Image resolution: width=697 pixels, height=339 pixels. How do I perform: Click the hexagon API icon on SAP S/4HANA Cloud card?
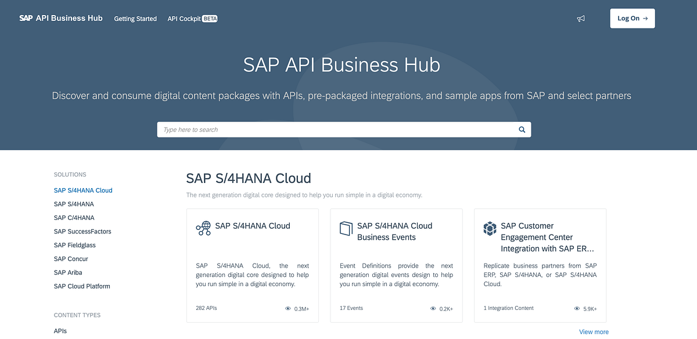point(203,228)
